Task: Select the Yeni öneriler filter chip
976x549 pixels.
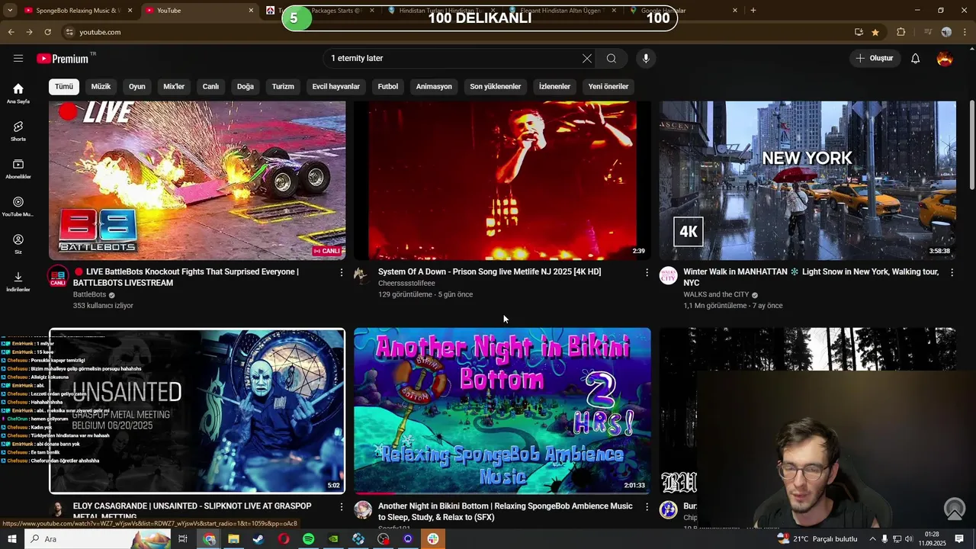Action: point(608,86)
